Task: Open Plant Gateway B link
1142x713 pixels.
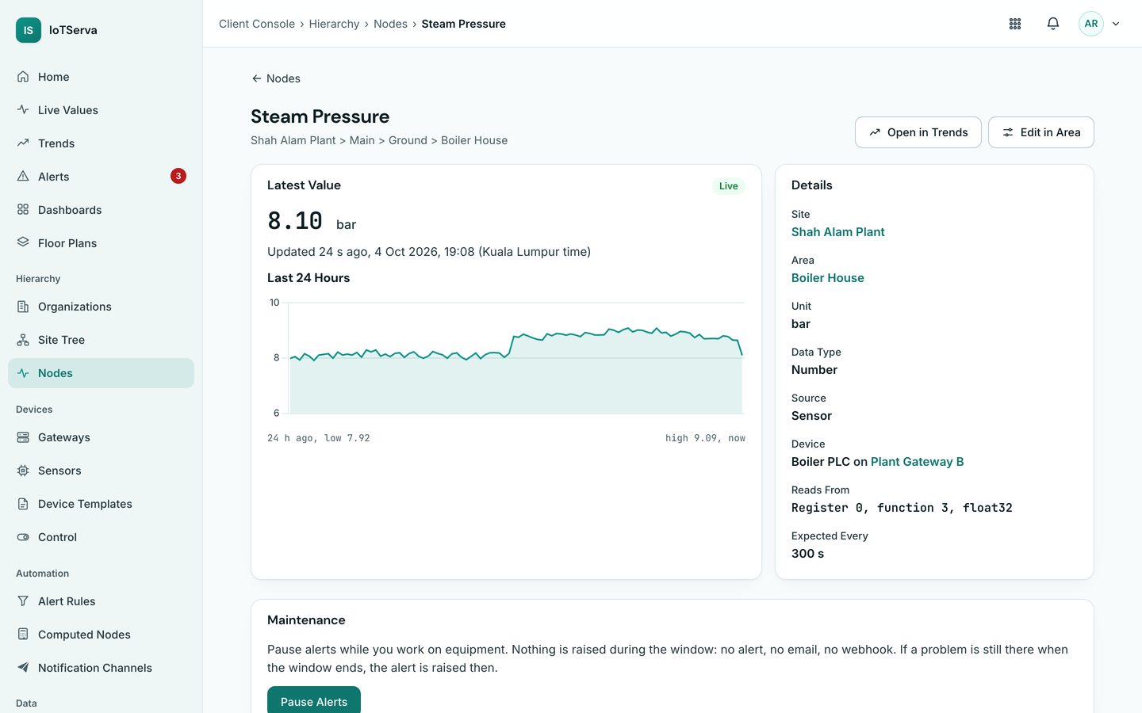Action: point(918,462)
